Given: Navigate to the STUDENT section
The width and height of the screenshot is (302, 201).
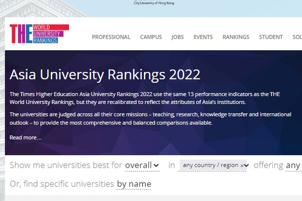Looking at the screenshot, I should 271,37.
